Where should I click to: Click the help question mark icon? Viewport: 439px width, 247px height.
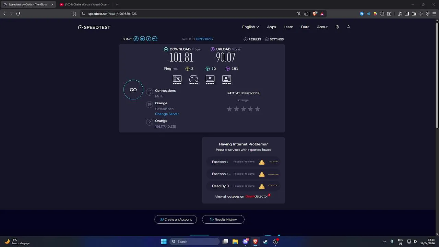pos(337,27)
